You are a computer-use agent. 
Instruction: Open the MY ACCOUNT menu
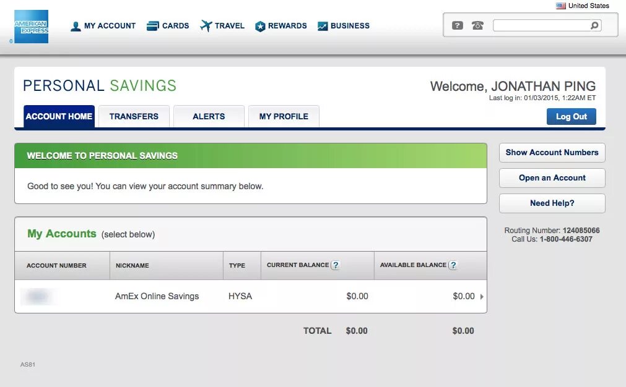(110, 26)
